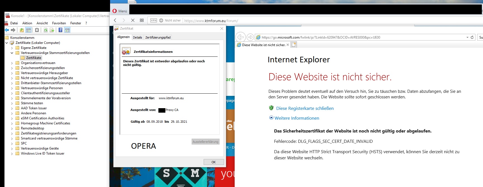Expand Eigene Zertifikate folder
This screenshot has height=187, width=483.
12,48
